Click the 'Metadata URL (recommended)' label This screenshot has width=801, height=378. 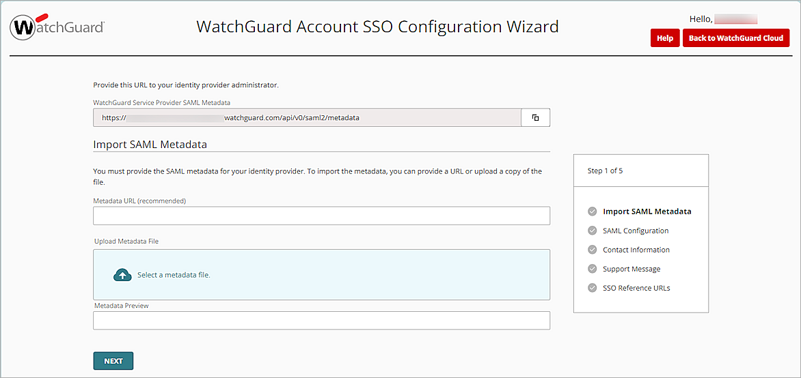tap(139, 201)
